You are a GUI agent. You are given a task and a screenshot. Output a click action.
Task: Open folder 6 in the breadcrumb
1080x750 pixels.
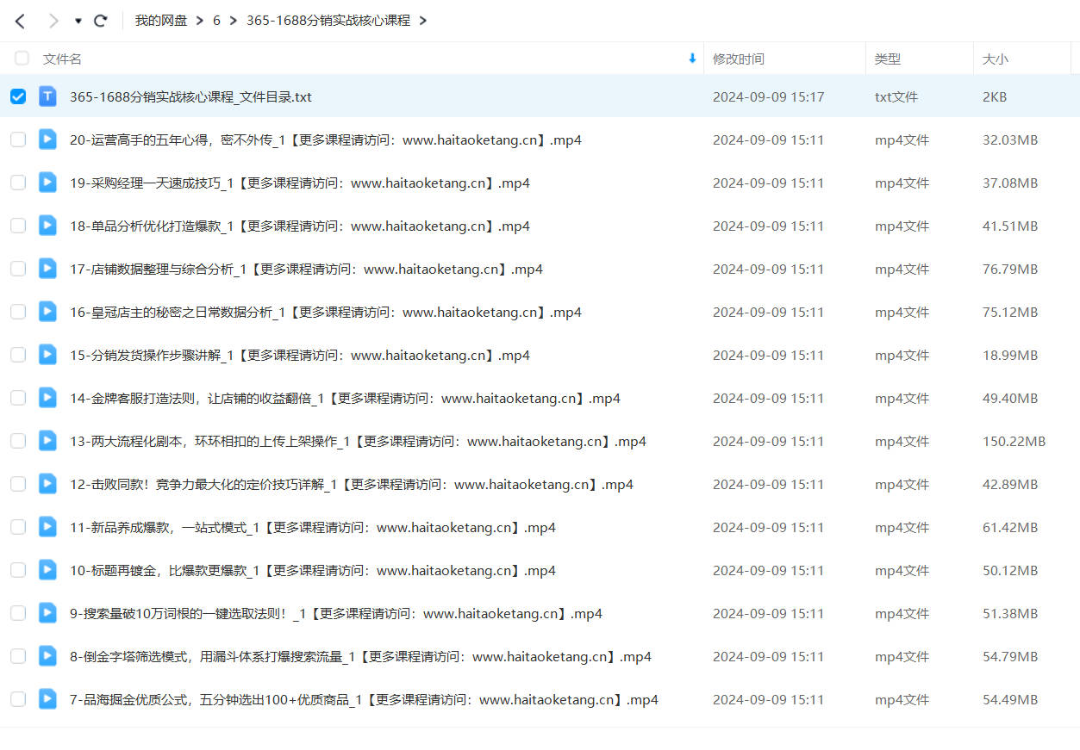217,21
